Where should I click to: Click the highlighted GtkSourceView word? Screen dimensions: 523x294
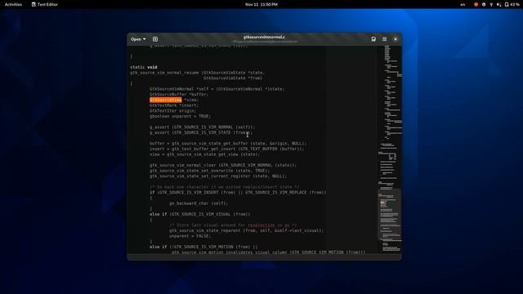(165, 100)
